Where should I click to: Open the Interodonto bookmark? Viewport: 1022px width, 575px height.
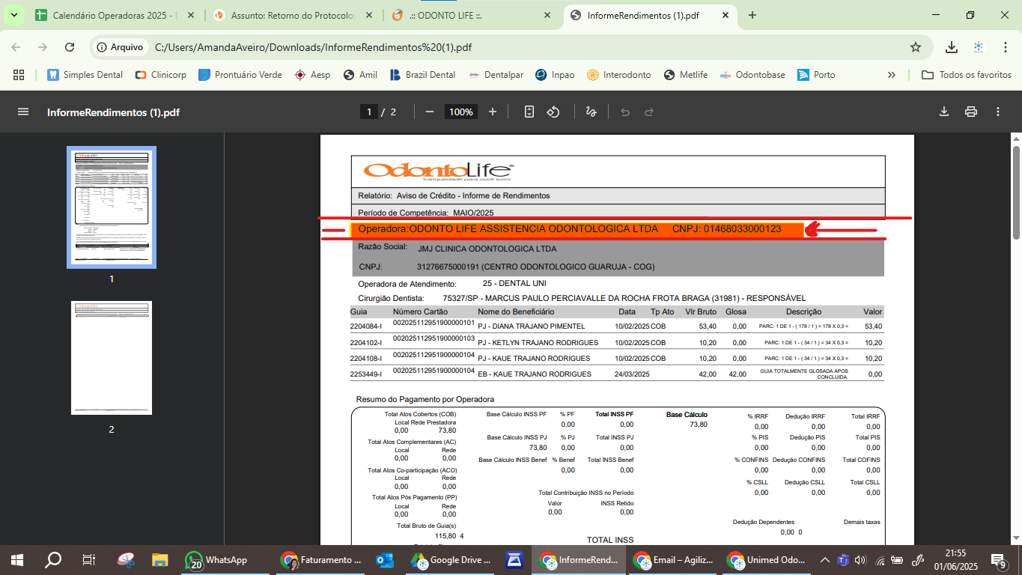tap(619, 75)
